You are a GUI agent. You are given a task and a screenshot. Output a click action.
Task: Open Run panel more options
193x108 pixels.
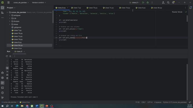[x=15, y=56]
